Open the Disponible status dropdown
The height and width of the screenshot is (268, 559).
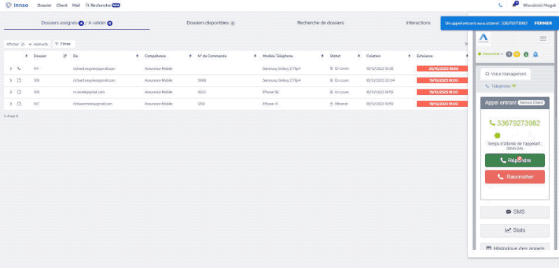(x=491, y=54)
